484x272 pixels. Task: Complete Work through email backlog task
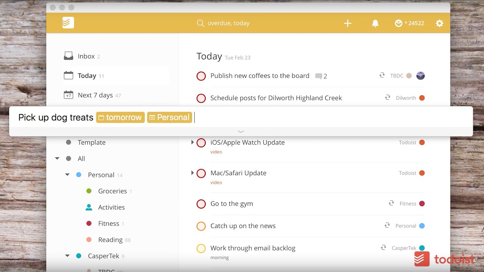(201, 249)
